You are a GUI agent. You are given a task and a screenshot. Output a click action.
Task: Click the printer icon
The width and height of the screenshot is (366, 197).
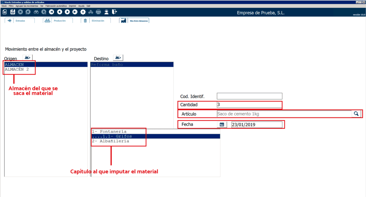98,12
